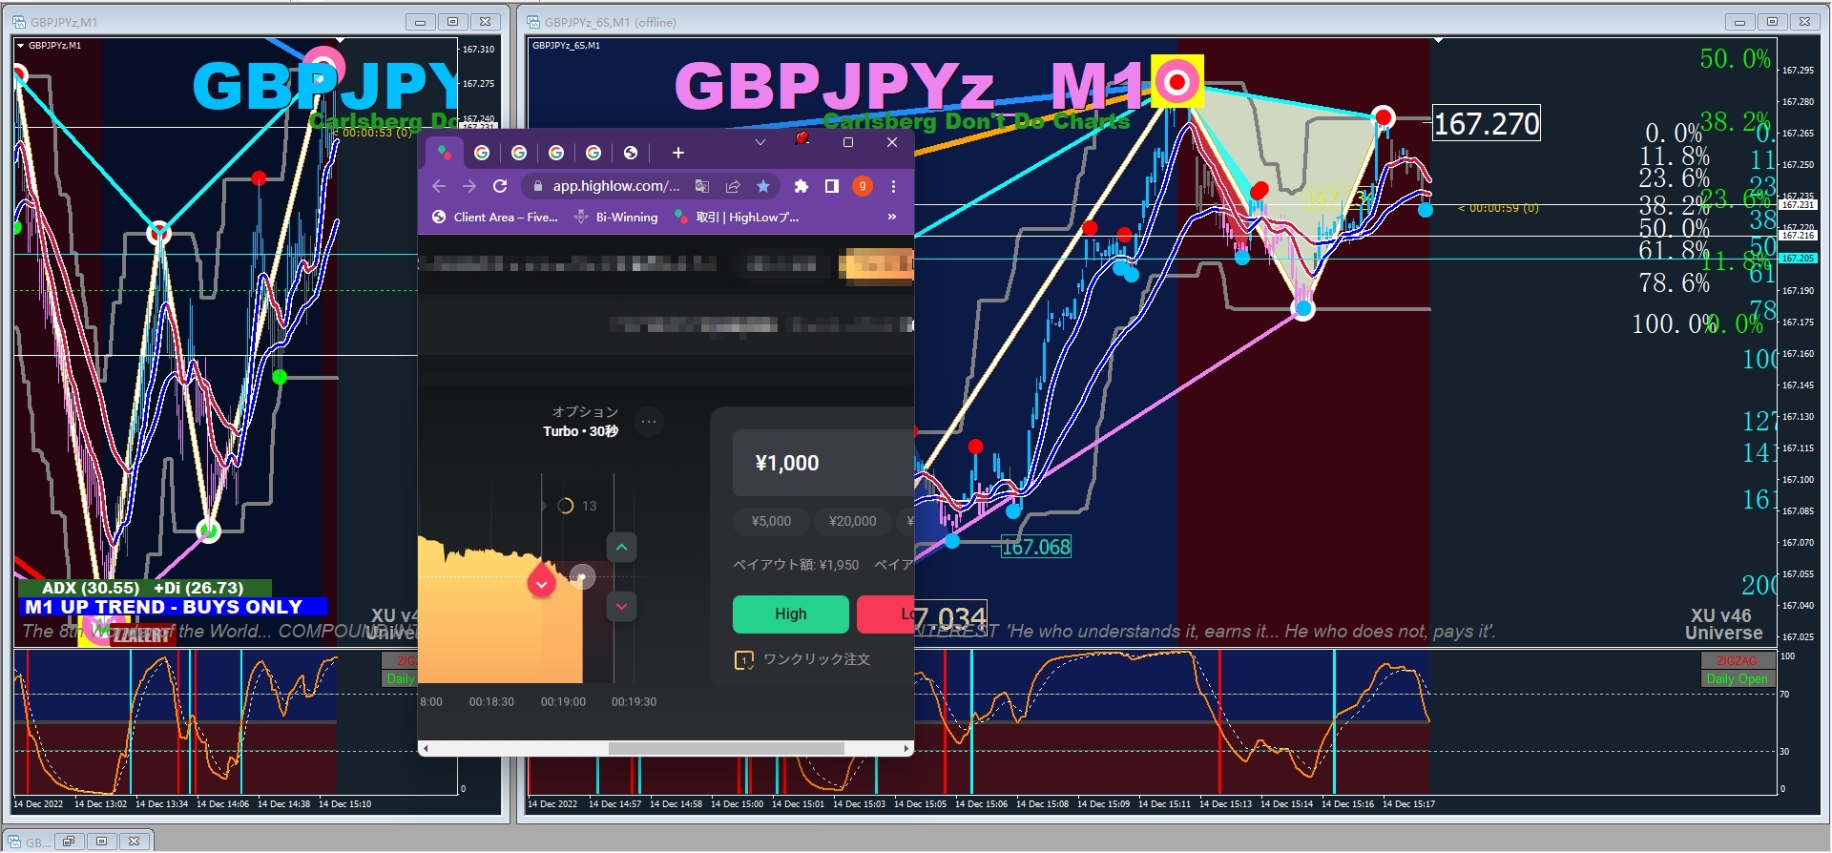
Task: Minimize the GBPJPYz_6S,M1 offline chart window
Action: (1739, 22)
